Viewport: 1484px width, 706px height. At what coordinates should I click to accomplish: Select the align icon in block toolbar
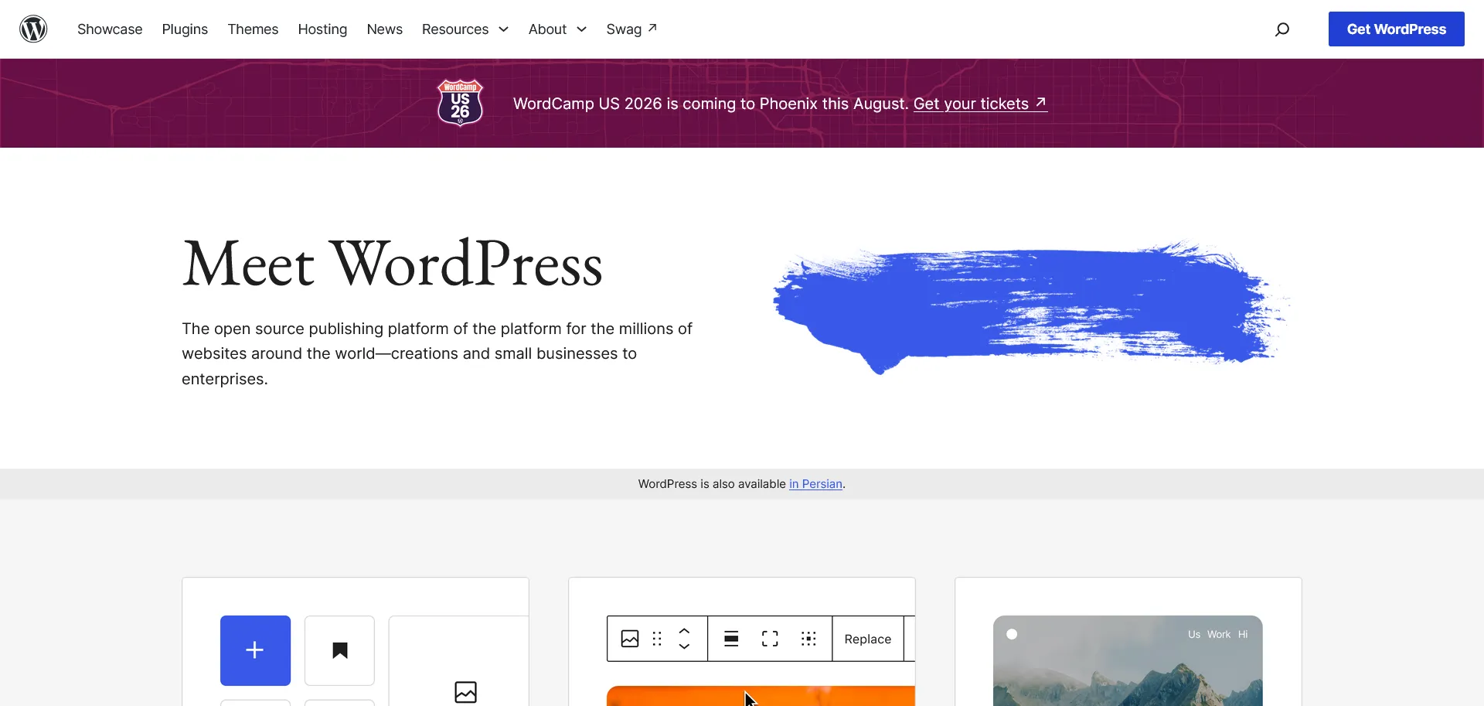click(731, 639)
